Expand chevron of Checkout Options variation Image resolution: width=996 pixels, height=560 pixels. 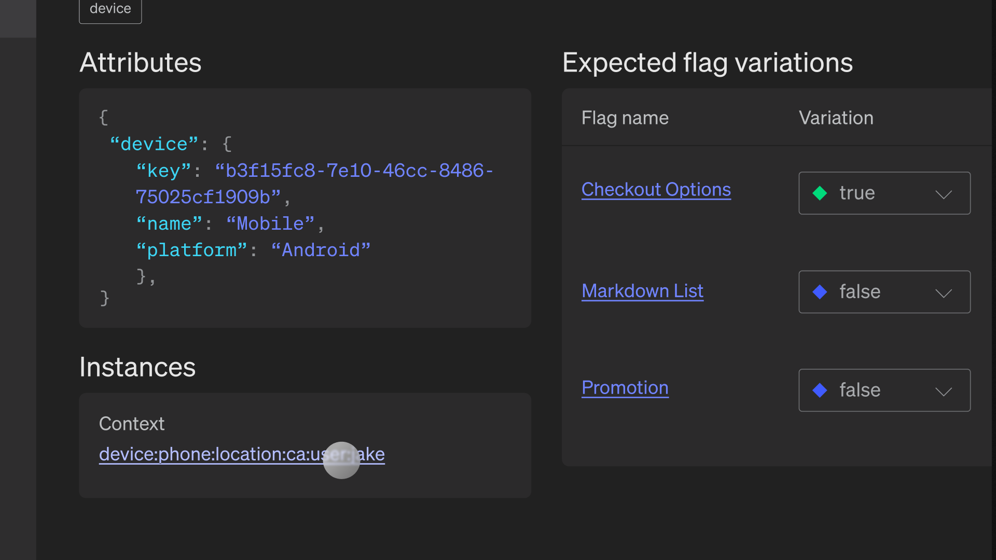pos(943,194)
